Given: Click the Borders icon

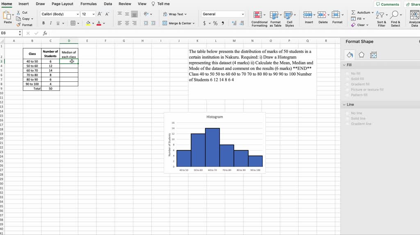Looking at the screenshot, I should tap(73, 23).
